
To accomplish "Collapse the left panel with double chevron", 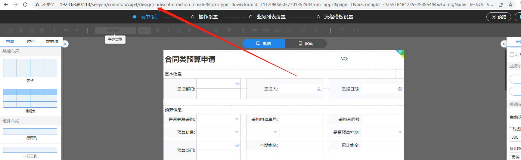I will pyautogui.click(x=65, y=44).
